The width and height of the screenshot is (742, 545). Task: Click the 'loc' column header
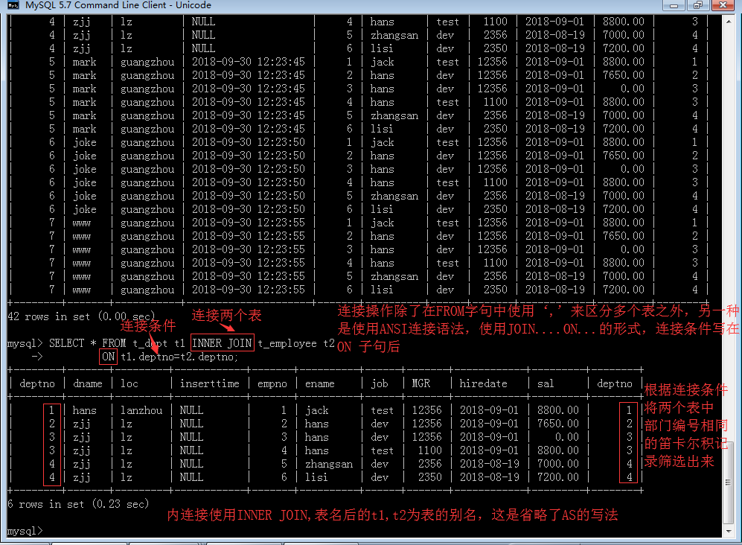129,383
